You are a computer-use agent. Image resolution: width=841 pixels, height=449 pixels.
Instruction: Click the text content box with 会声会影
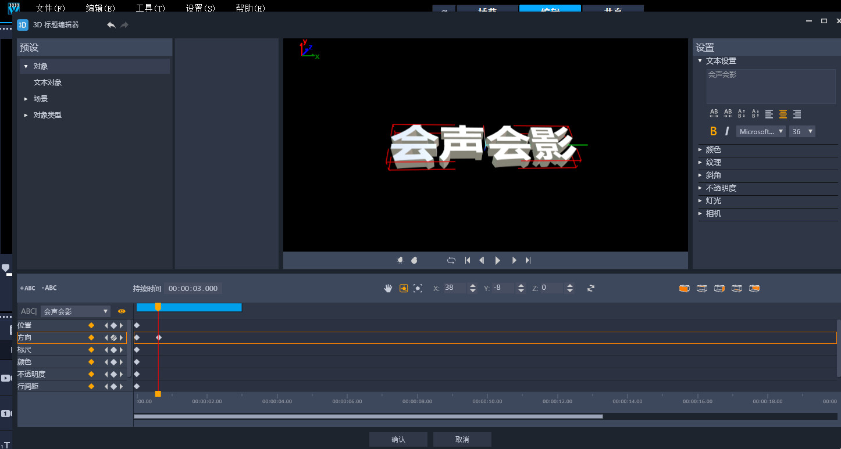[771, 87]
